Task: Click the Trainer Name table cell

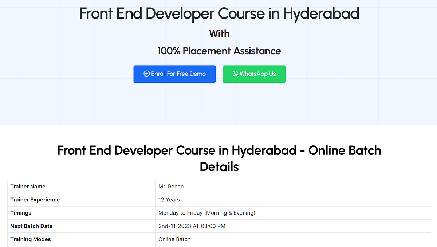Action: [28, 186]
